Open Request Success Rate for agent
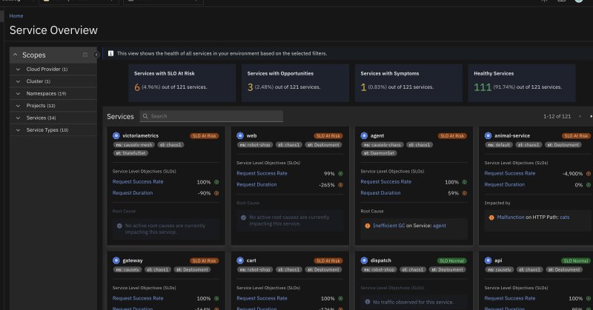Viewport: 593px width, 310px height. (x=386, y=181)
